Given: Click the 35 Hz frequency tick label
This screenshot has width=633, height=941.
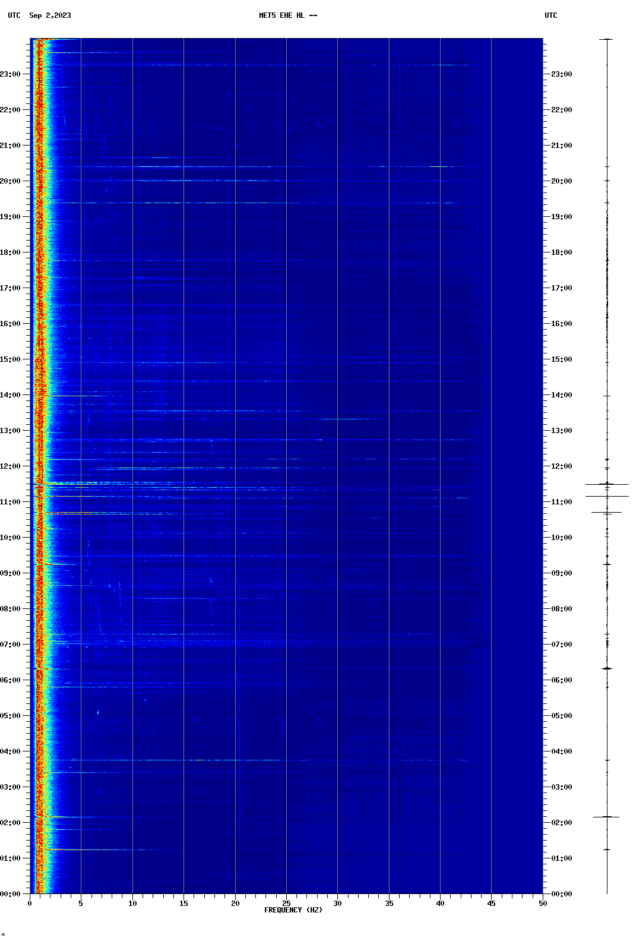Looking at the screenshot, I should [389, 904].
